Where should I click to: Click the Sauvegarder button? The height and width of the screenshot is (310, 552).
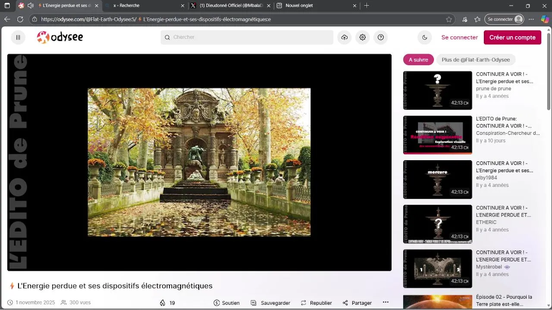pos(270,303)
